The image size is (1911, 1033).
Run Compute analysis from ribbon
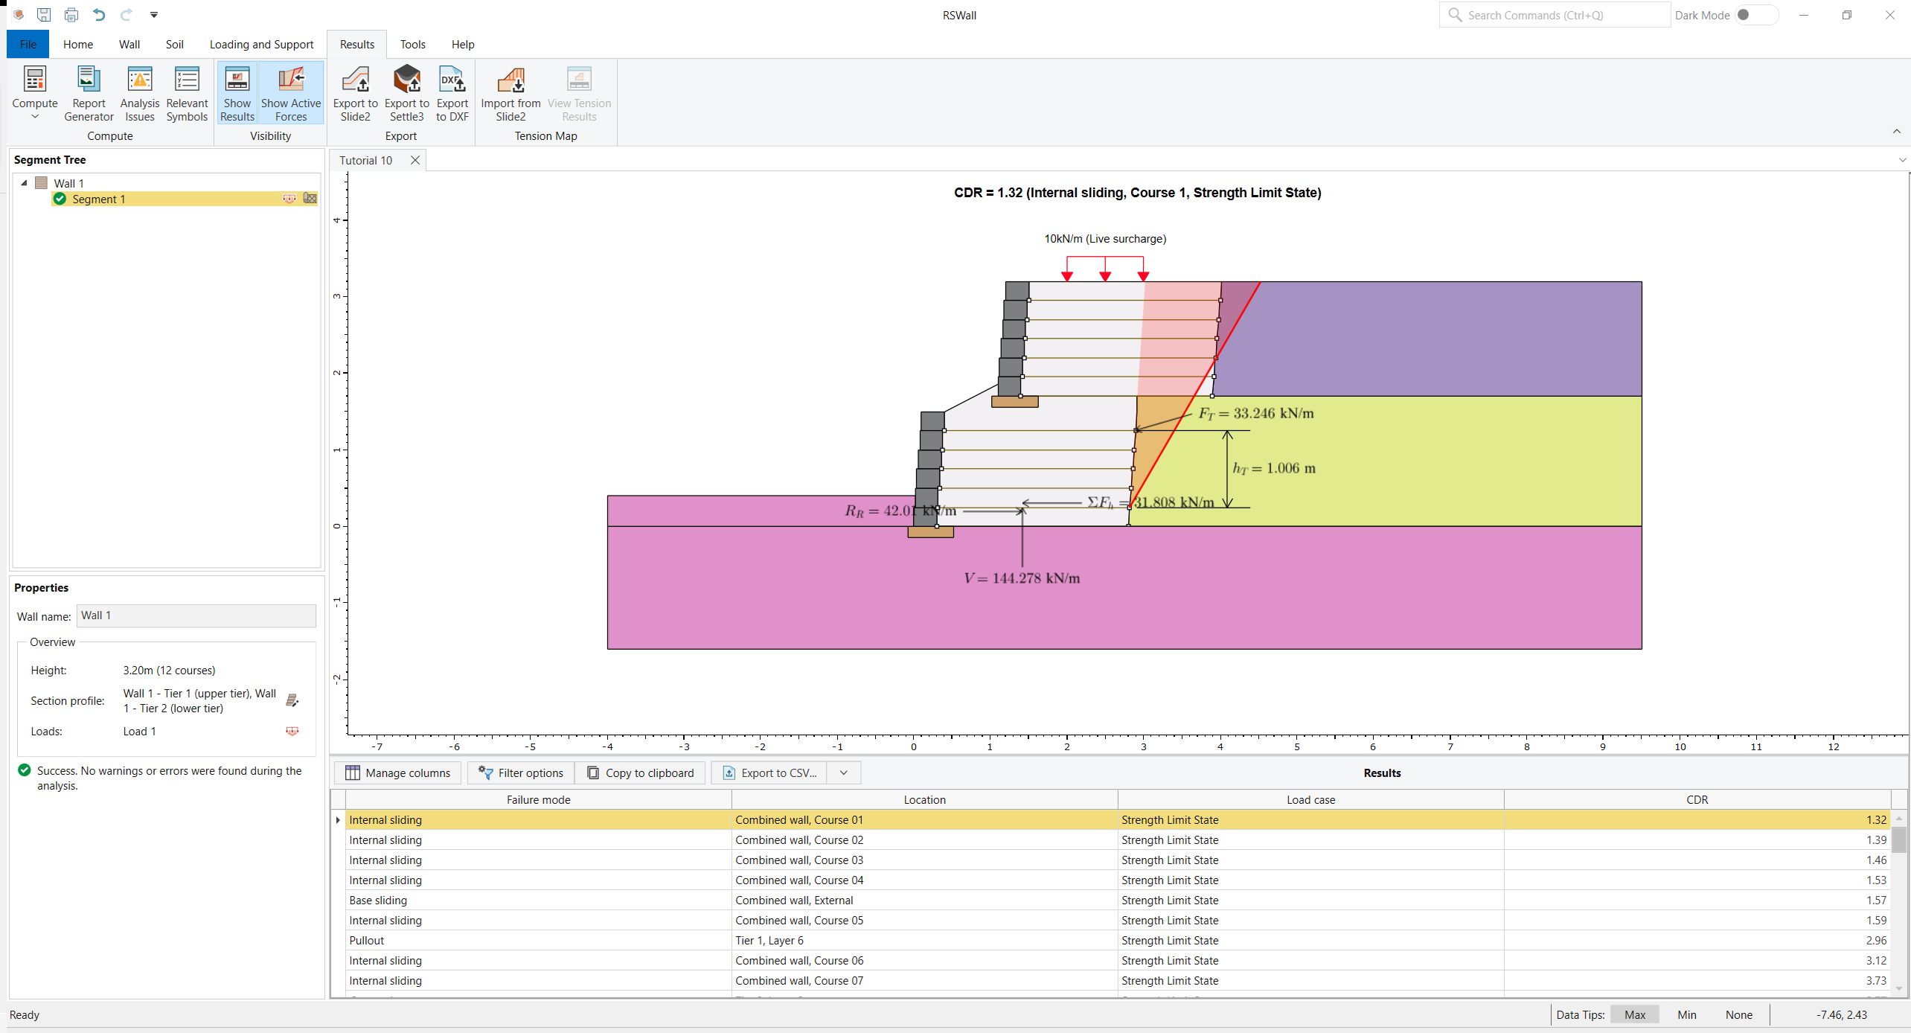click(x=35, y=87)
